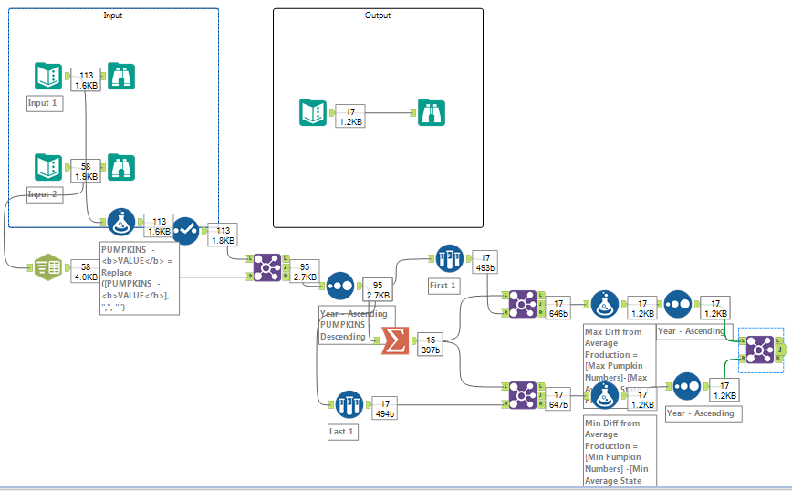The height and width of the screenshot is (491, 792).
Task: Click the 17 1.2KB count in Output container
Action: click(350, 117)
